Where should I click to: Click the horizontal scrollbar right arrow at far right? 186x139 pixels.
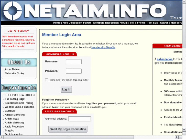[x=180, y=137]
